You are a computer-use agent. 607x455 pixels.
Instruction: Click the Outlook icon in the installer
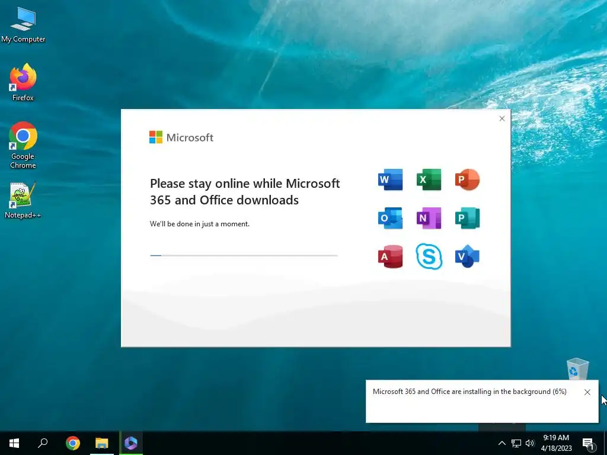click(390, 218)
